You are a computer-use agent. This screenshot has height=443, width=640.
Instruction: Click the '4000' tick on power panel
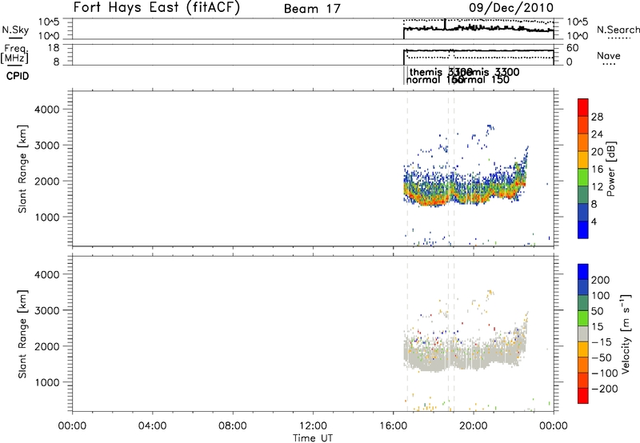(47, 110)
